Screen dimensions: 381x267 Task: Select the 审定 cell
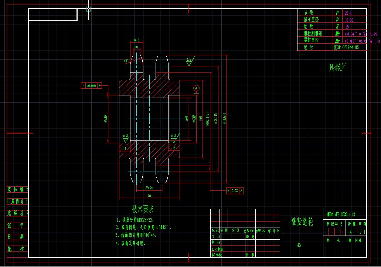250,236
